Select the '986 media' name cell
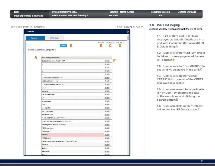The width and height of the screenshot is (215, 166). click(73, 151)
